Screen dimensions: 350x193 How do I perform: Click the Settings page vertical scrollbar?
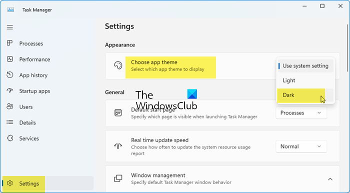[348, 48]
